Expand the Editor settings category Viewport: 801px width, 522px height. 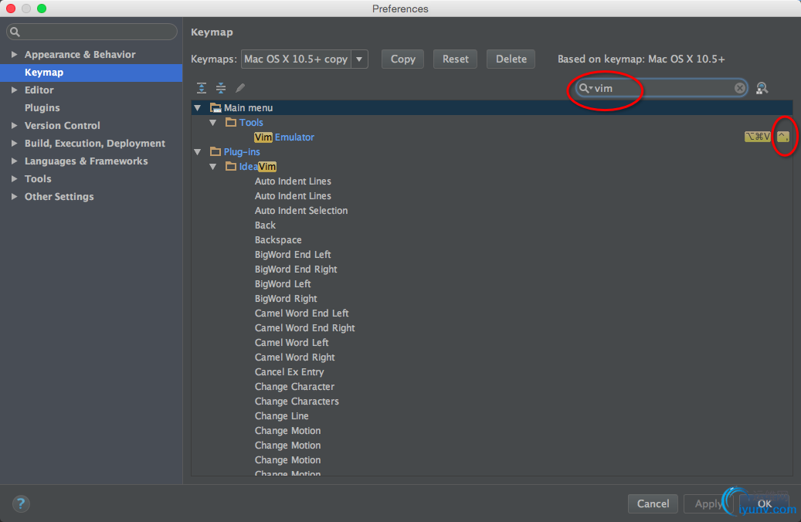click(15, 90)
